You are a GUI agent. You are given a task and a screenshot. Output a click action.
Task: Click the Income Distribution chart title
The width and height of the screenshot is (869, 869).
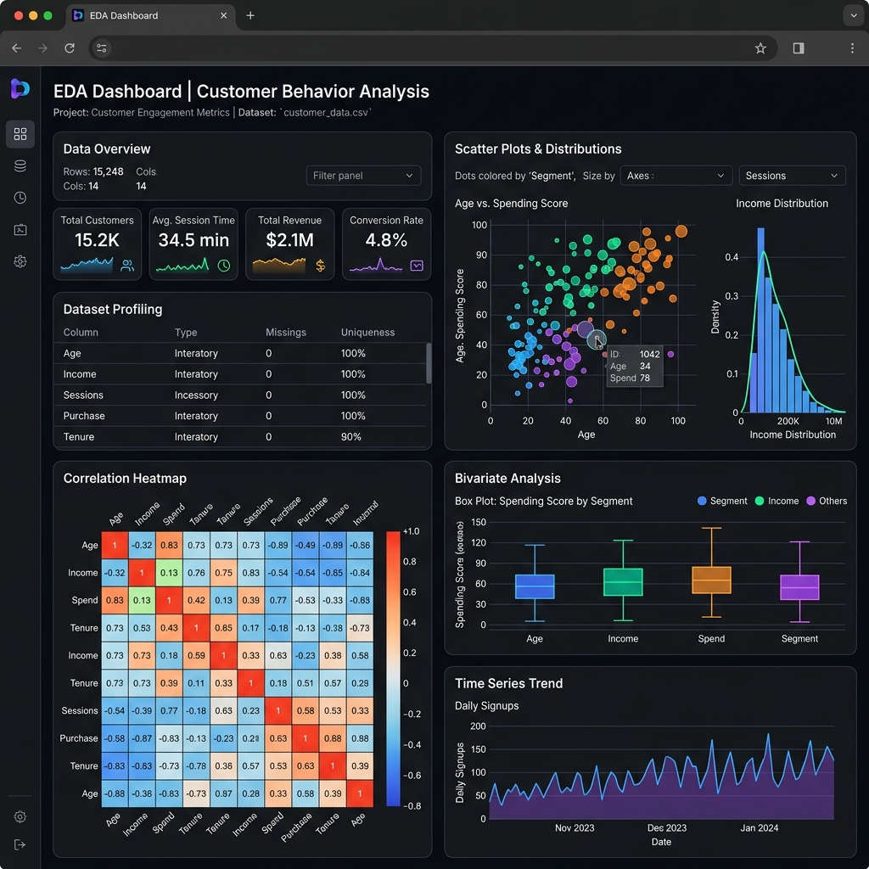[x=782, y=204]
